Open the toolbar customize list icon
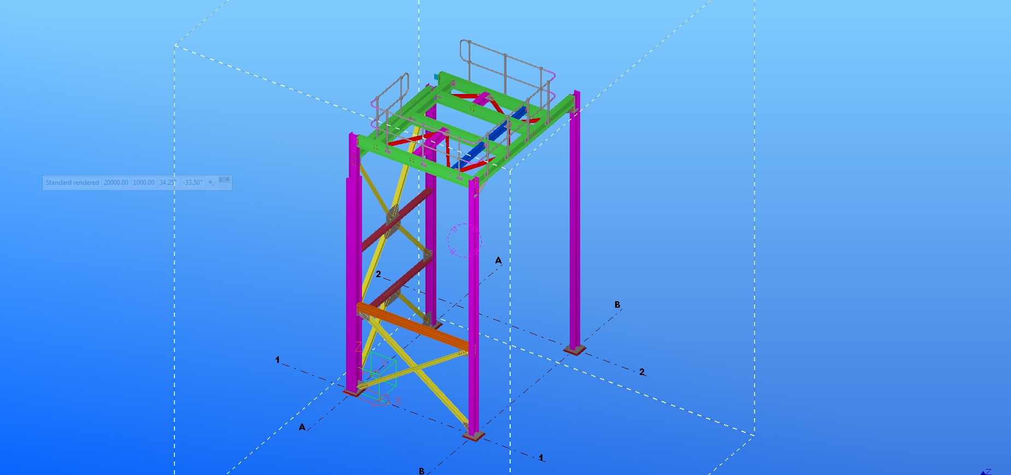The image size is (1011, 475). (222, 180)
